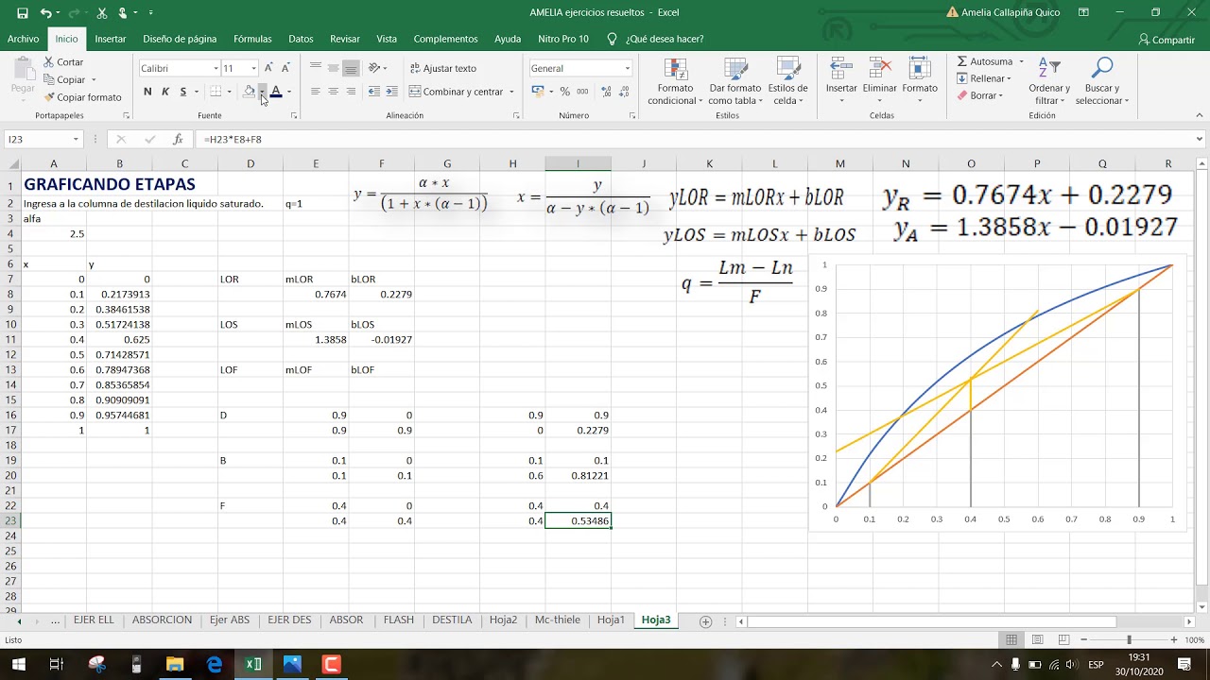The width and height of the screenshot is (1210, 680).
Task: Align text to the vertical middle
Action: [333, 68]
